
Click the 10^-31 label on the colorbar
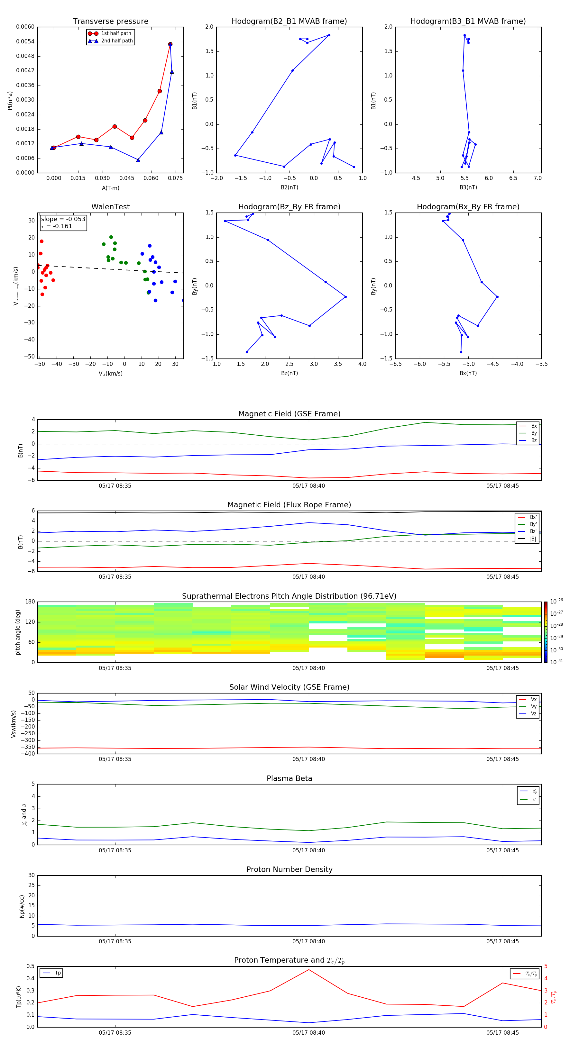click(x=556, y=662)
